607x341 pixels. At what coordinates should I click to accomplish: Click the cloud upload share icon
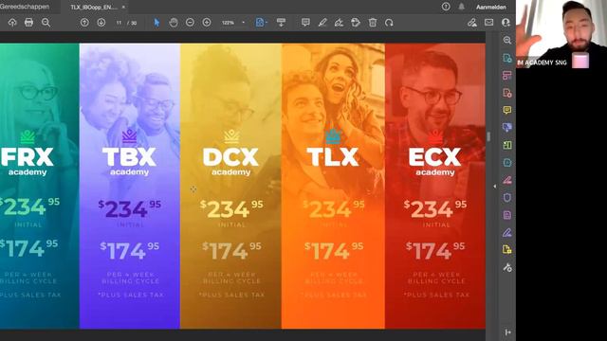point(12,23)
